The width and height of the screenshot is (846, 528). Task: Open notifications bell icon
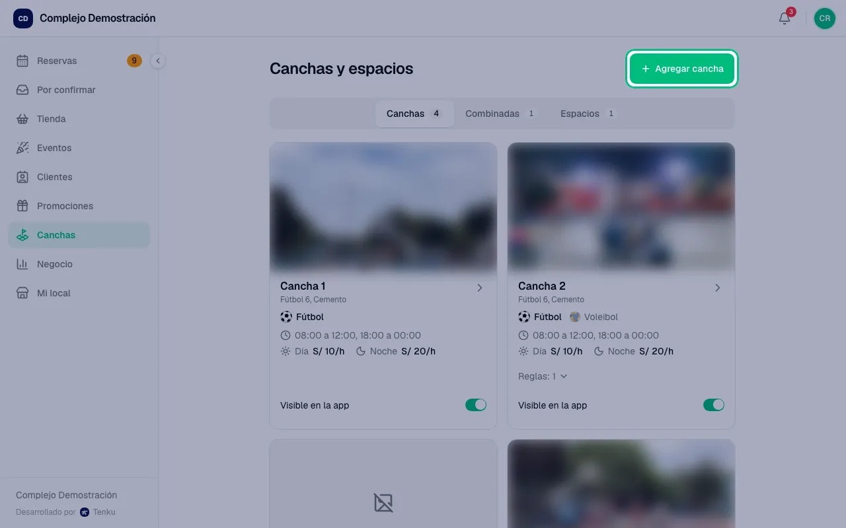(785, 18)
